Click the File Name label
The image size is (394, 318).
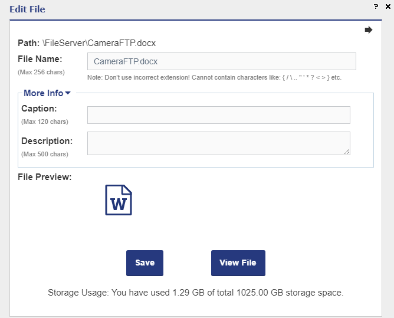[x=40, y=59]
